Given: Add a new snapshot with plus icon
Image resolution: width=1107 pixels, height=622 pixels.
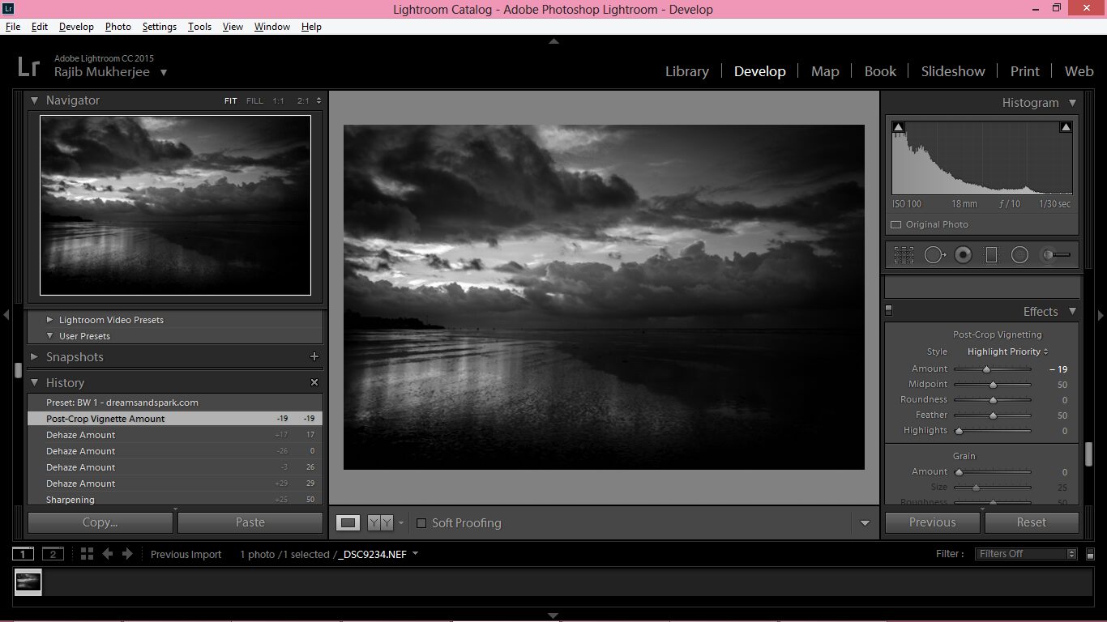Looking at the screenshot, I should click(x=314, y=356).
